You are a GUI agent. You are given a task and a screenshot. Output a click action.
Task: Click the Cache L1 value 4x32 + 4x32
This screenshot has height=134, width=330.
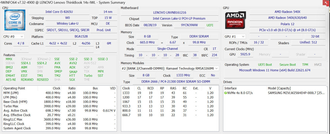point(58,43)
